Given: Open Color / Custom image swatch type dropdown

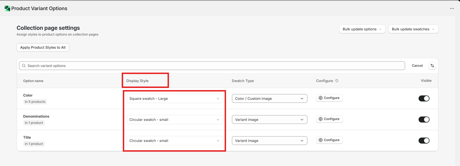Looking at the screenshot, I should coord(269,98).
